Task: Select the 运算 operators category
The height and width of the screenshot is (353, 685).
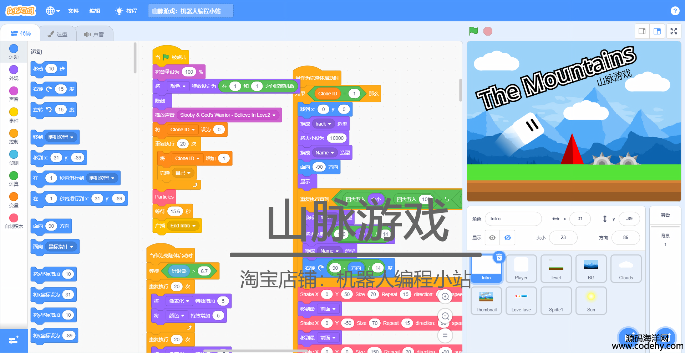Action: [14, 179]
